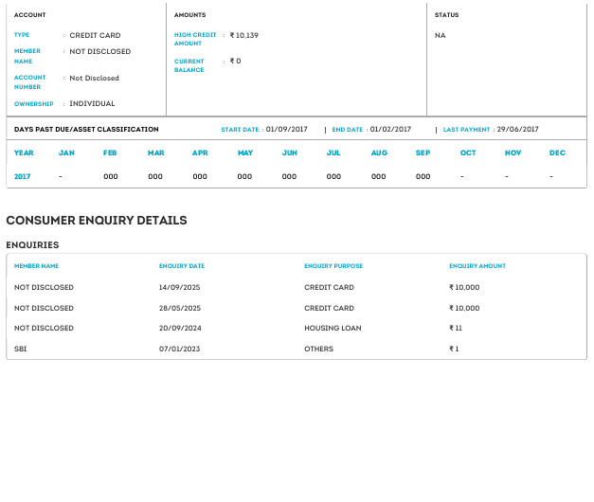Click the ENQUIRIES subheading

click(32, 245)
